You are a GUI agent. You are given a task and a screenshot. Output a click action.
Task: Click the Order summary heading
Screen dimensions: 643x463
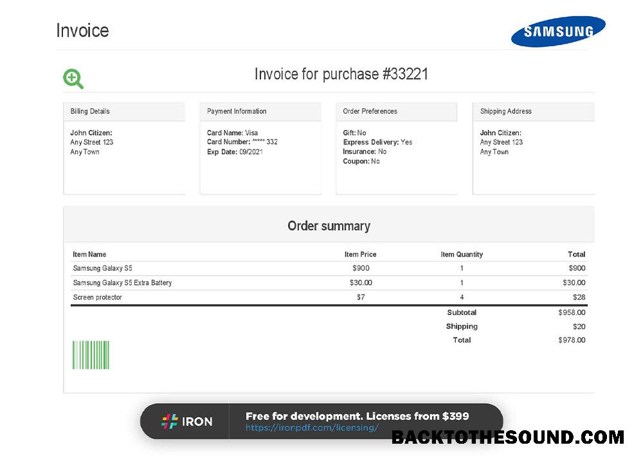click(x=329, y=226)
